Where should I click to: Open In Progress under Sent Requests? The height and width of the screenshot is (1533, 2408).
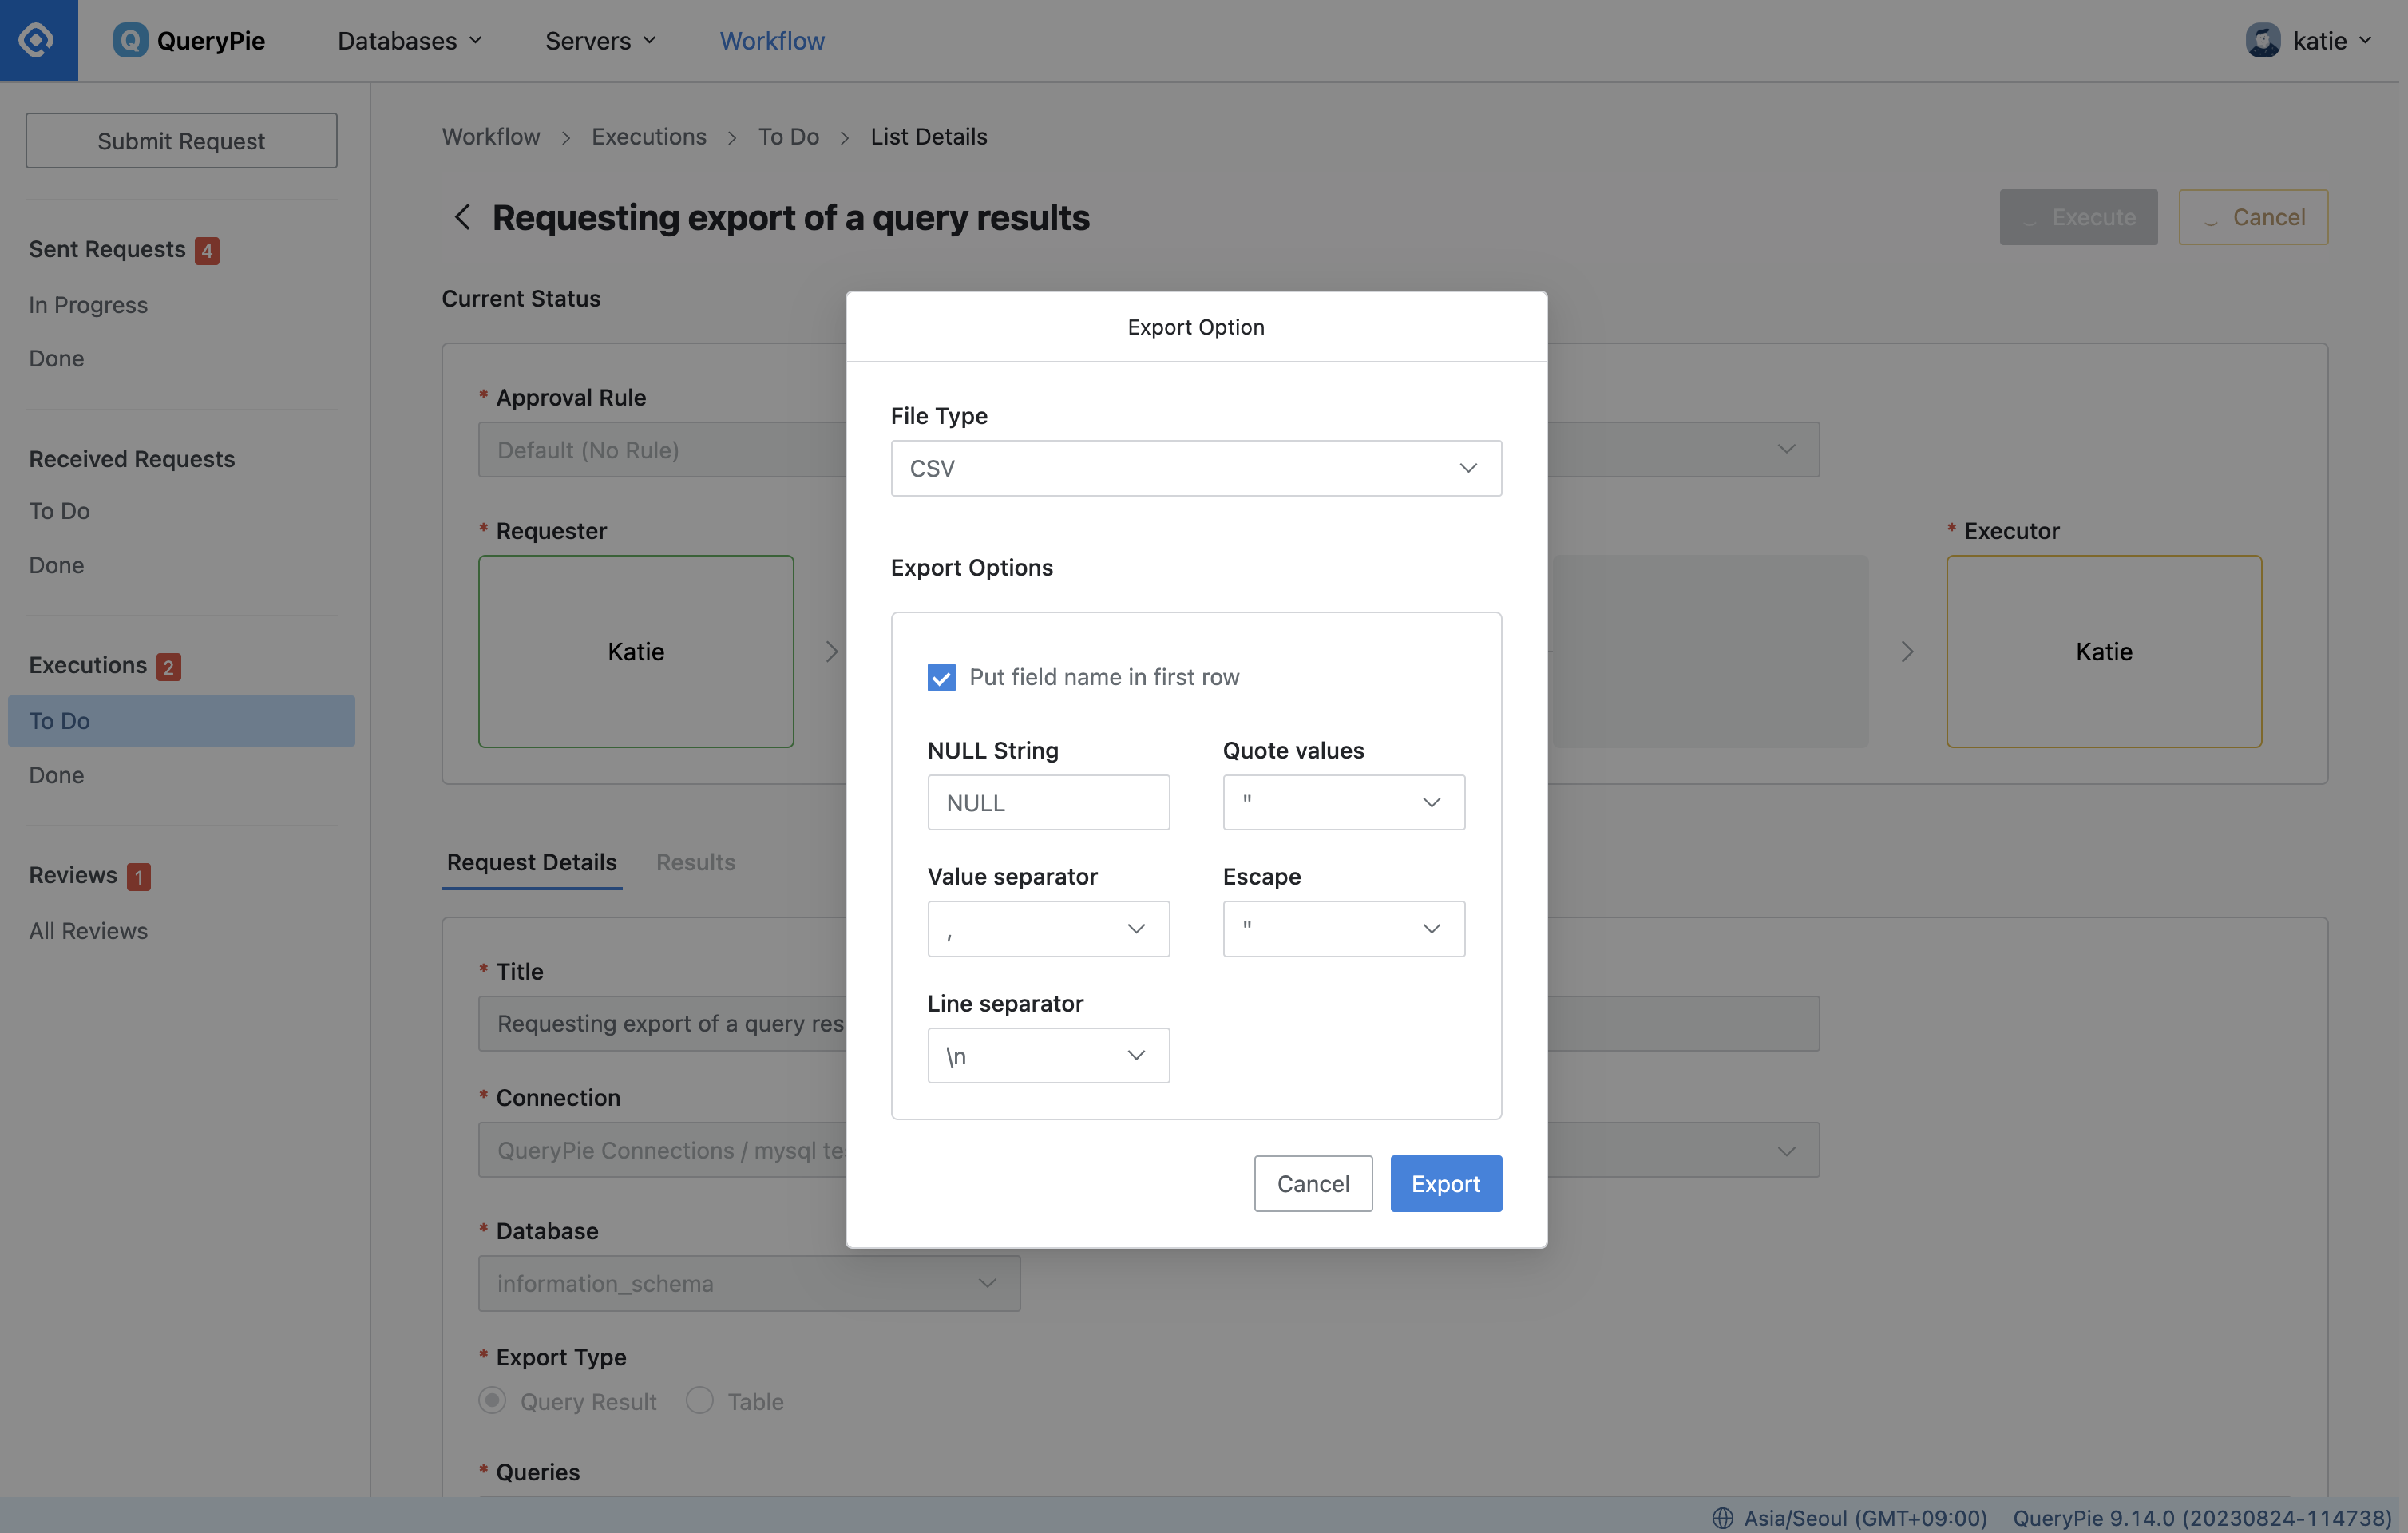pyautogui.click(x=88, y=304)
